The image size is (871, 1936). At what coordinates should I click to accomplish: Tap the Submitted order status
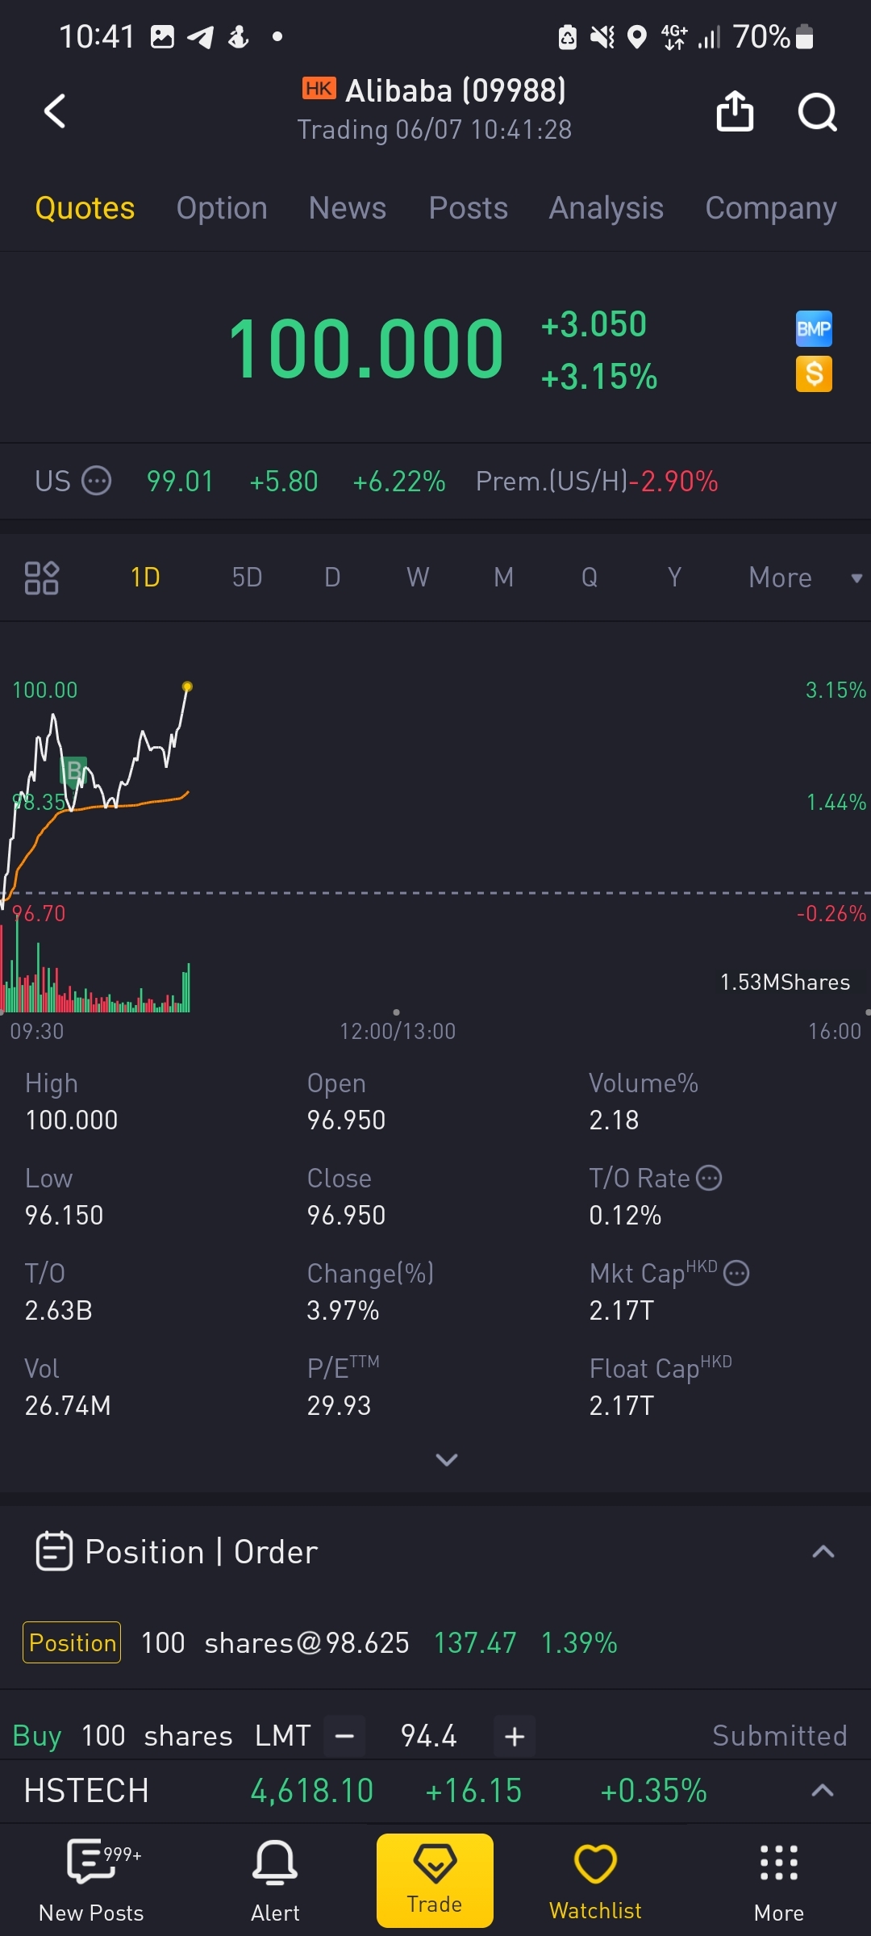(x=780, y=1735)
